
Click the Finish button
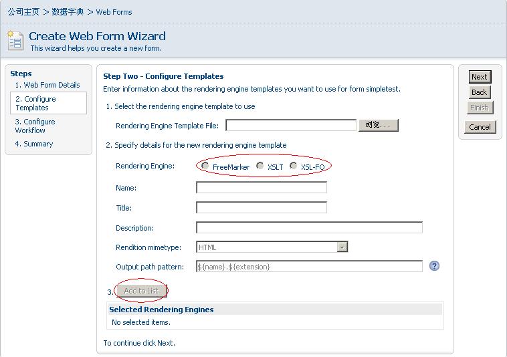click(480, 108)
